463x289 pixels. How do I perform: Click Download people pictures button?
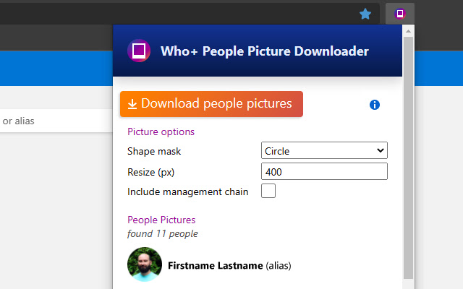click(211, 104)
